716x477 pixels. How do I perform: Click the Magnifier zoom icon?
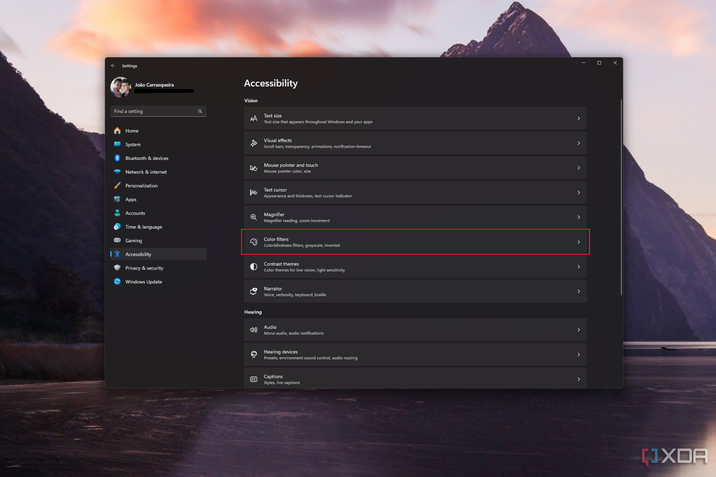point(254,217)
